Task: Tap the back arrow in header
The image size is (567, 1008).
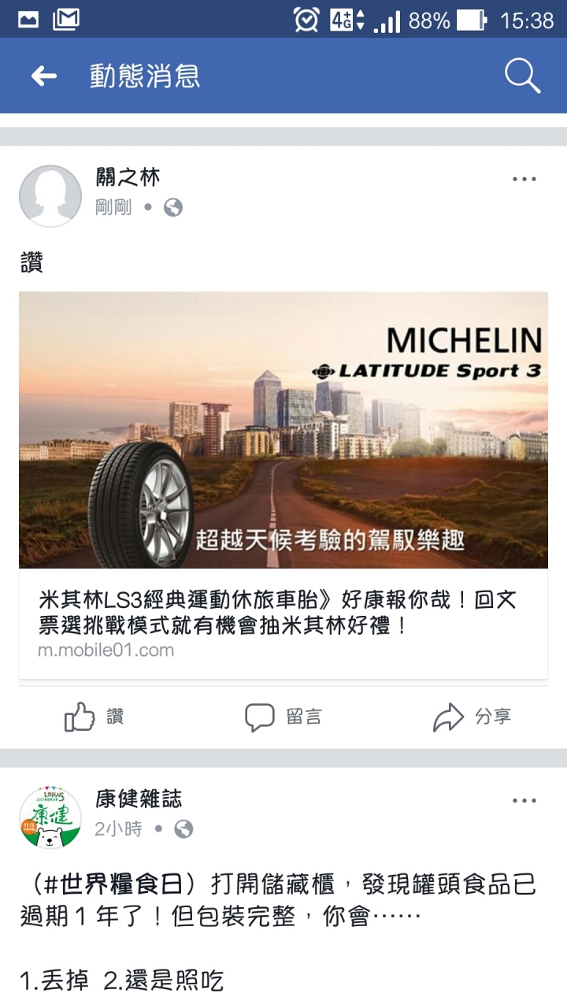Action: 43,76
